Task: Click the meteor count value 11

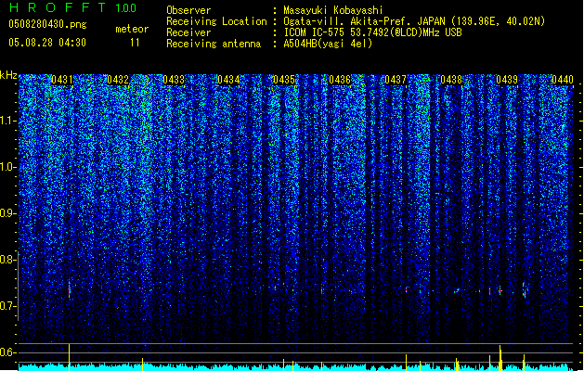Action: point(135,43)
